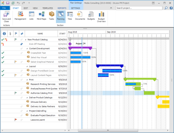Open the Time tracking section

click(x=70, y=16)
